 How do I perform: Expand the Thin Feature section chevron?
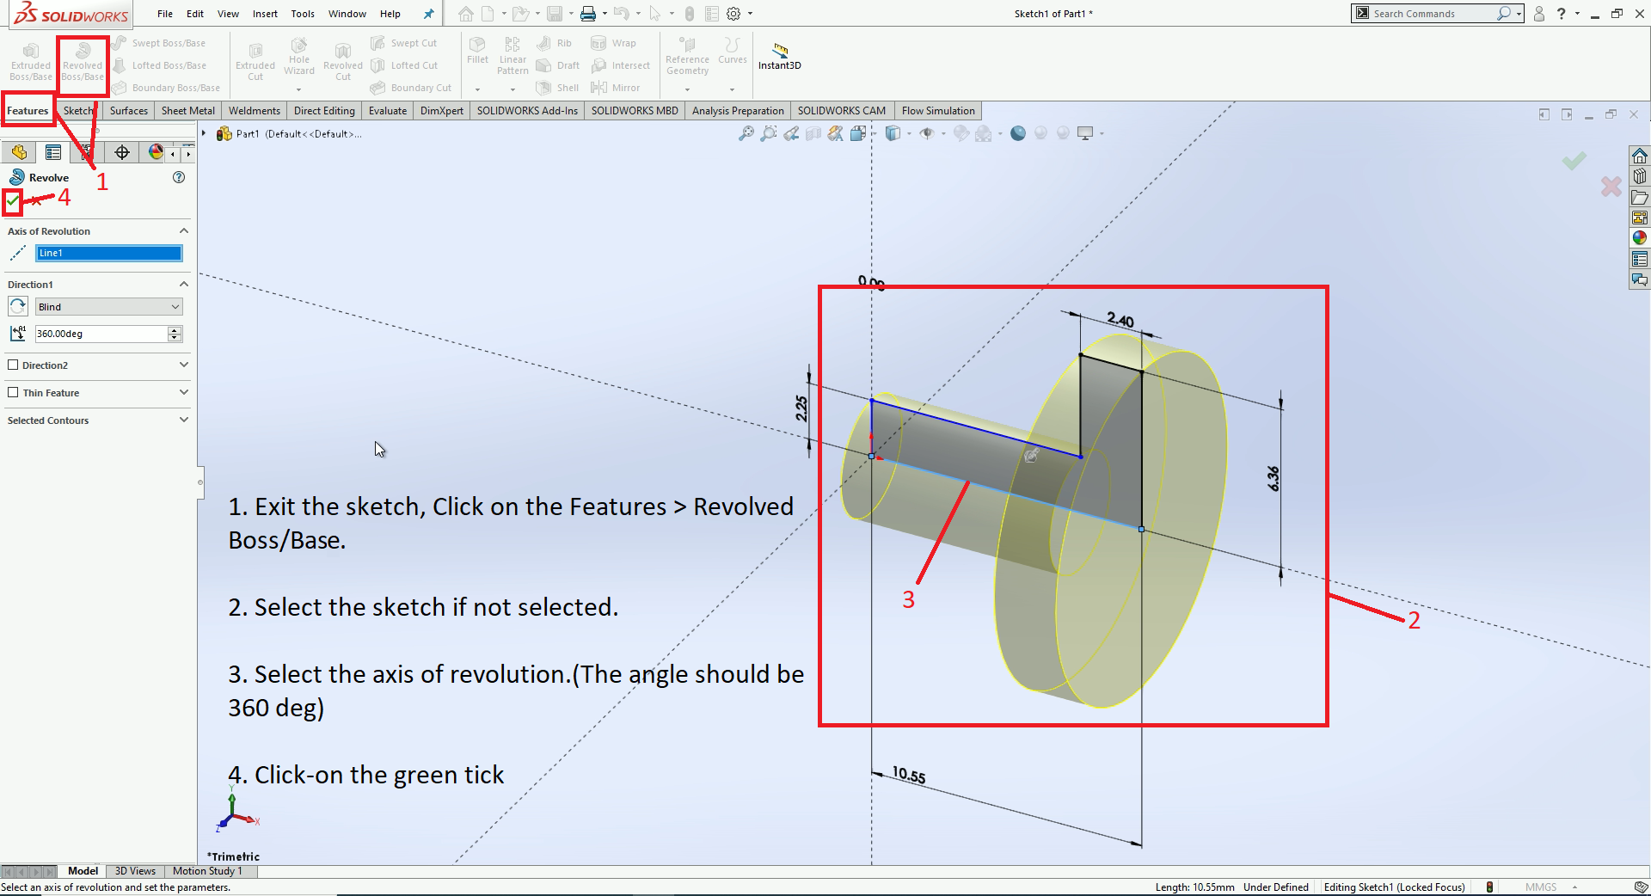[183, 392]
